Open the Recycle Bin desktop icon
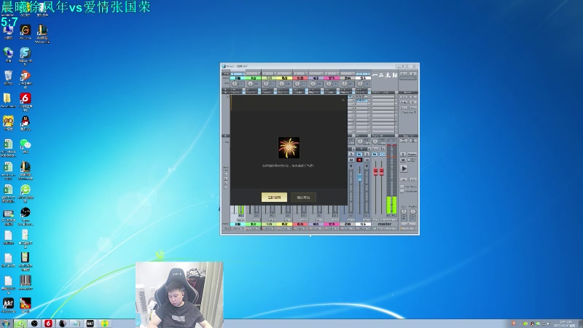Image resolution: width=583 pixels, height=328 pixels. click(x=8, y=76)
